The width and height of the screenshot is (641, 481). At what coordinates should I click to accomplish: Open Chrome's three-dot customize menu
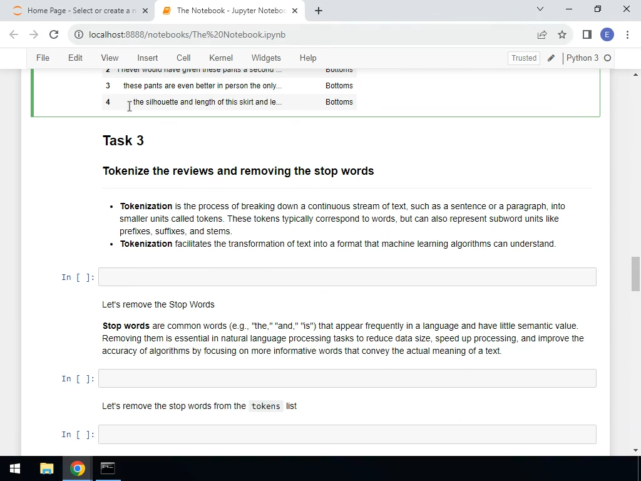[628, 34]
